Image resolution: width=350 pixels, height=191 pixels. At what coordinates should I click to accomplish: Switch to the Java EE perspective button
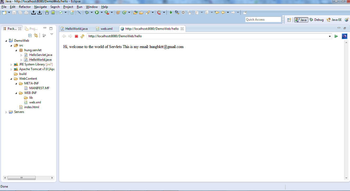click(x=334, y=20)
